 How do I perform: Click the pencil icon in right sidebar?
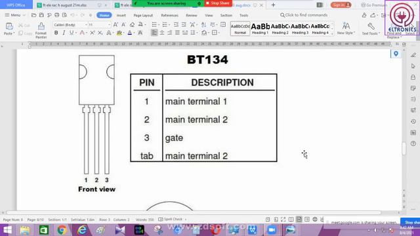point(413,55)
